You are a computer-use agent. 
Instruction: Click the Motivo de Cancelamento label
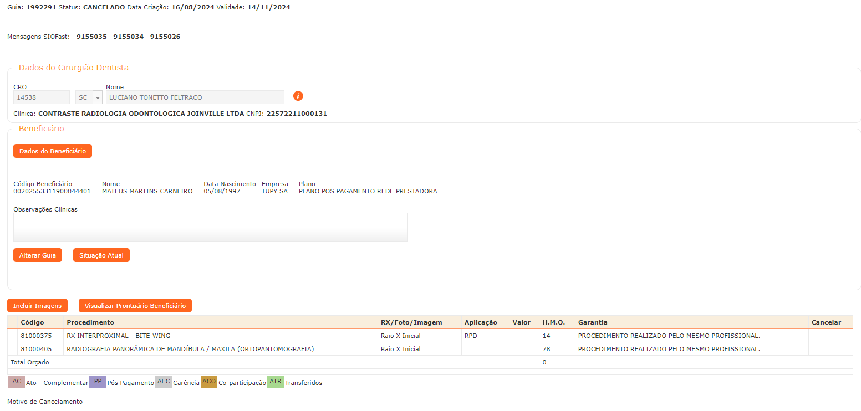click(x=45, y=402)
